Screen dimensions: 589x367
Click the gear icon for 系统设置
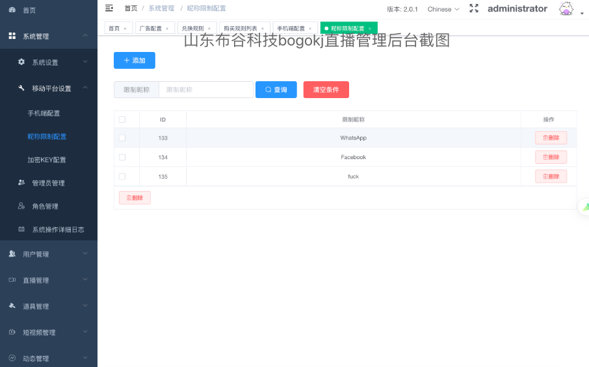21,62
